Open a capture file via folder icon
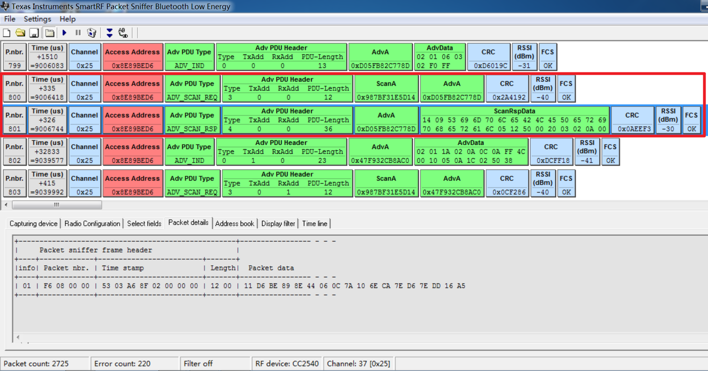The width and height of the screenshot is (708, 371). click(x=20, y=33)
